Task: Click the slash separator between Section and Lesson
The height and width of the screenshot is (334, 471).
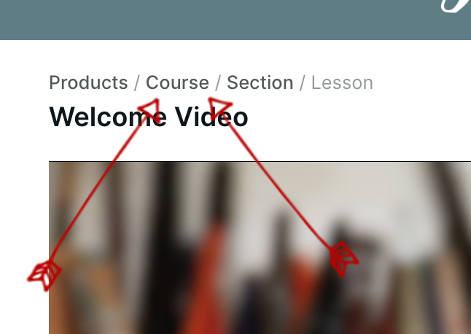Action: pyautogui.click(x=303, y=83)
